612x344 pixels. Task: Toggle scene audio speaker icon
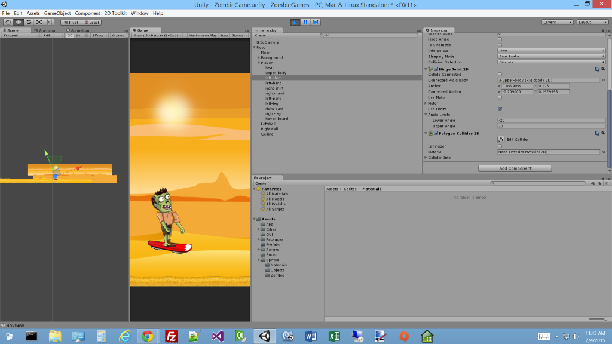(86, 35)
